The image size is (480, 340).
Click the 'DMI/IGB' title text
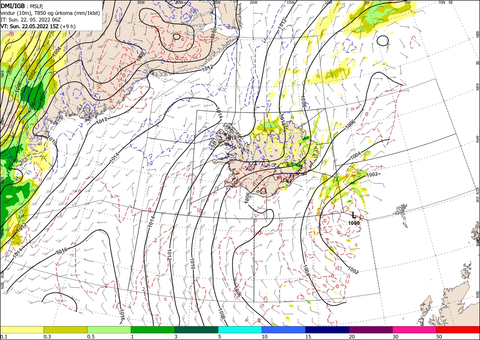click(x=12, y=5)
